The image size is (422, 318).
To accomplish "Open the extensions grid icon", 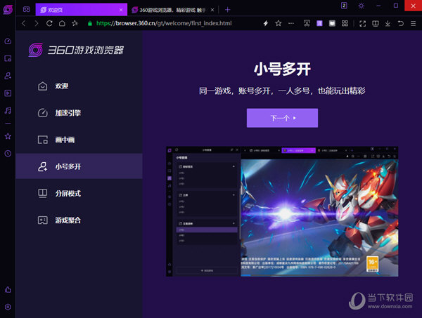I will tap(345, 23).
